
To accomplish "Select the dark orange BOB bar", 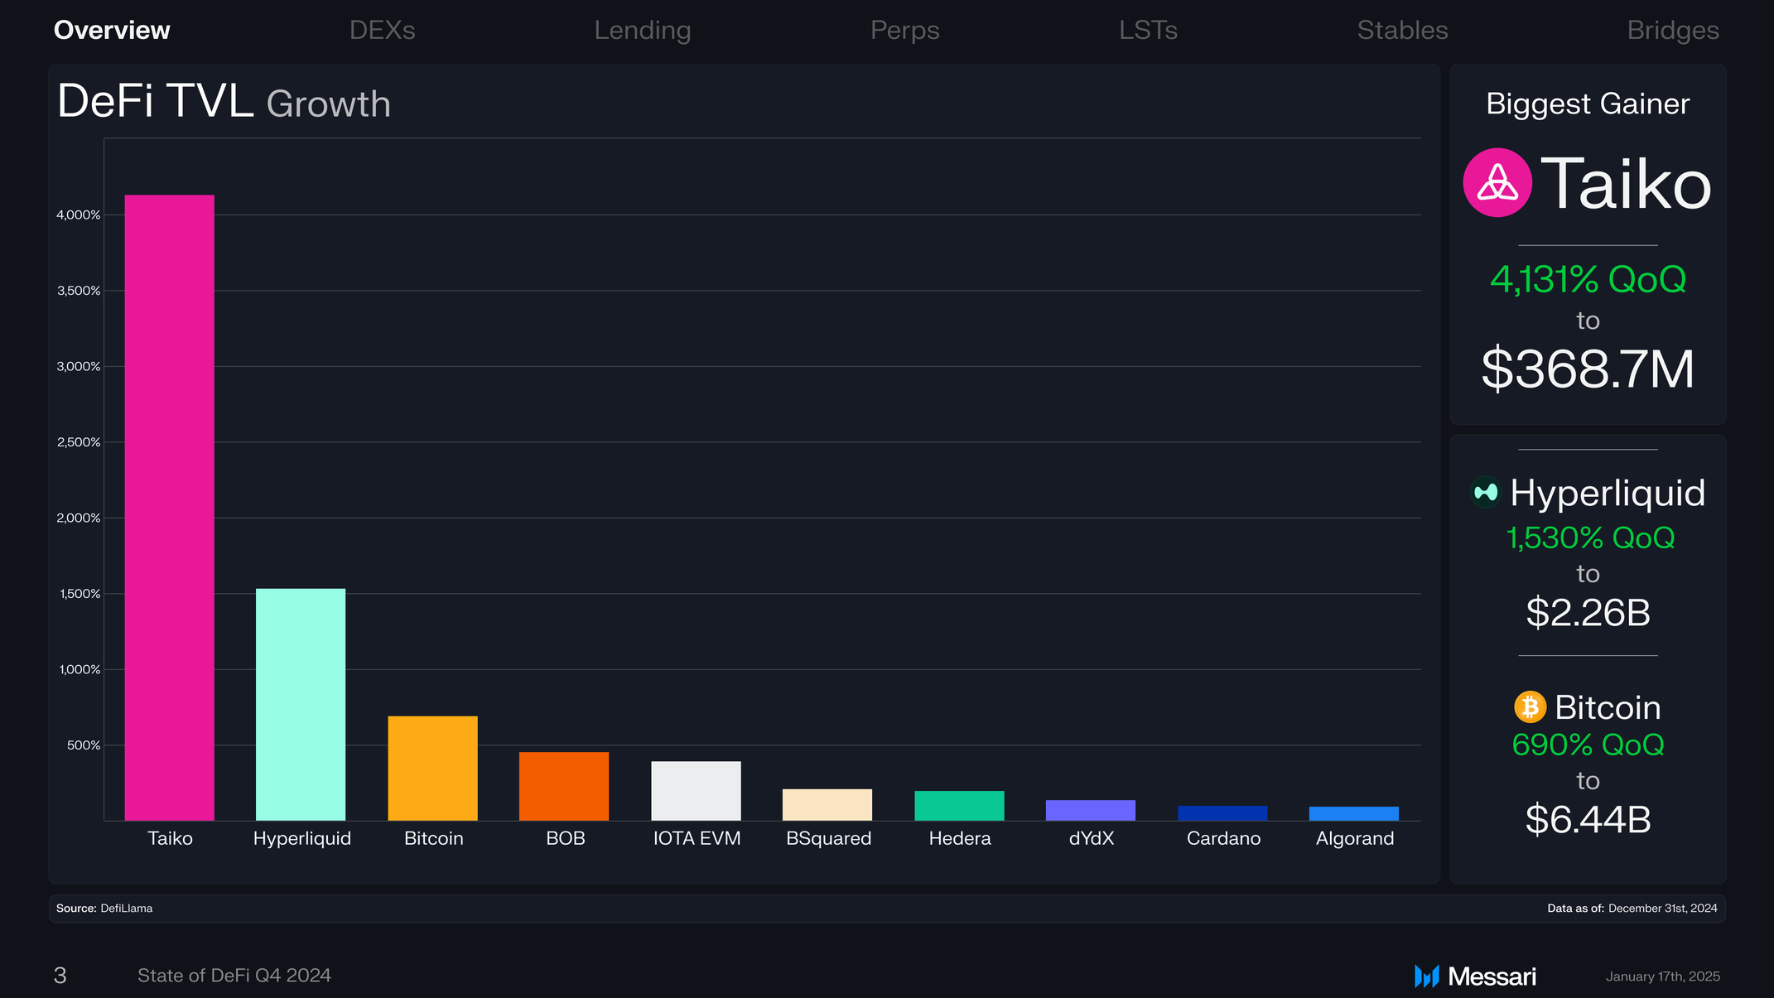I will tap(564, 787).
